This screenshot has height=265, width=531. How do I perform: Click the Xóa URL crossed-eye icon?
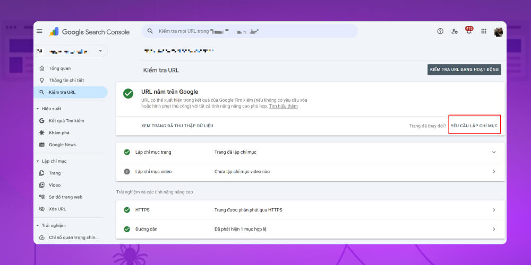[x=41, y=209]
